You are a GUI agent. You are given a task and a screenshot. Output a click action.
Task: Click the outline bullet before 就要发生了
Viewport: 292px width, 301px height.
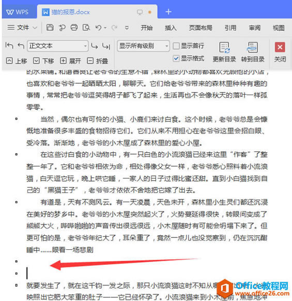[17, 285]
